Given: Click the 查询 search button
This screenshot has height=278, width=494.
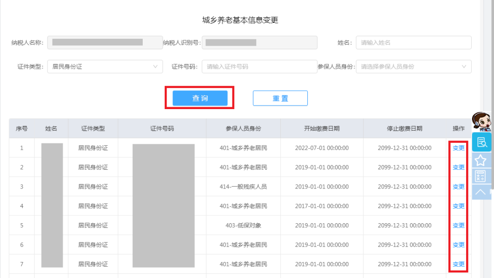Looking at the screenshot, I should tap(200, 98).
